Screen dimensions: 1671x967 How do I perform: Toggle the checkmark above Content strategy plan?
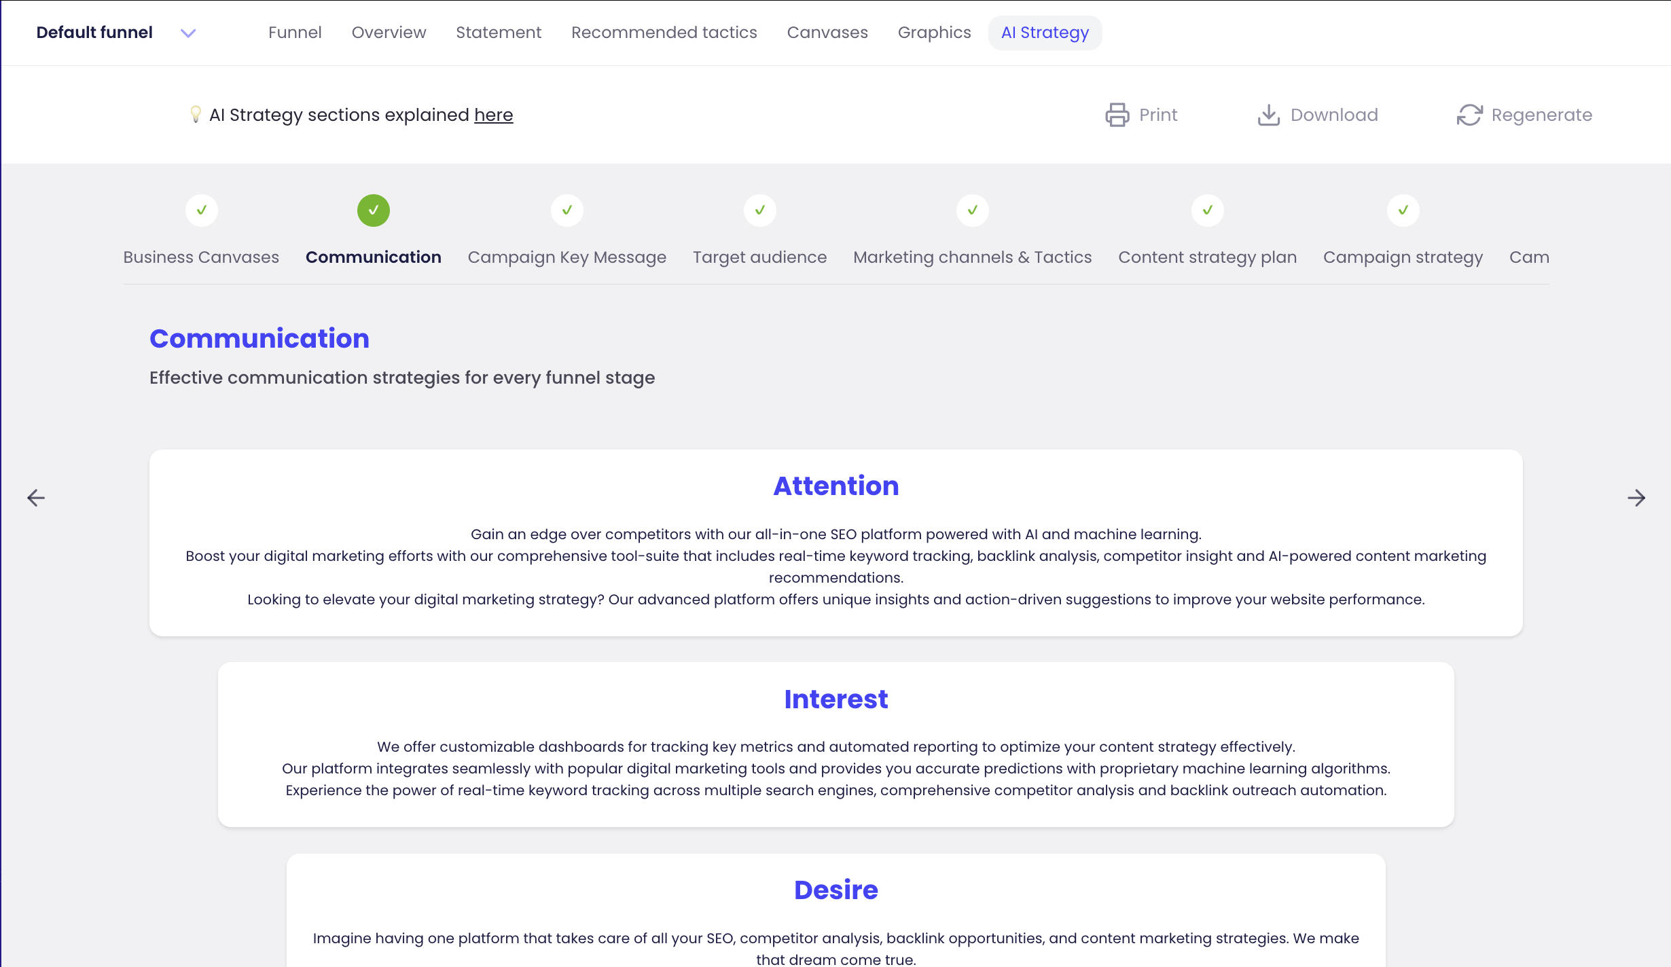click(x=1207, y=211)
